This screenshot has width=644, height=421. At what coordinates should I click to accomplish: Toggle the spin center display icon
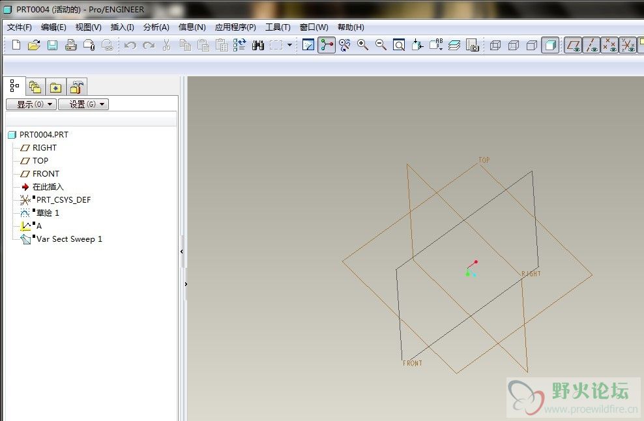(327, 45)
